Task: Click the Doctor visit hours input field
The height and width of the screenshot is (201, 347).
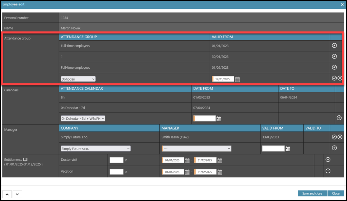Action: click(x=116, y=160)
